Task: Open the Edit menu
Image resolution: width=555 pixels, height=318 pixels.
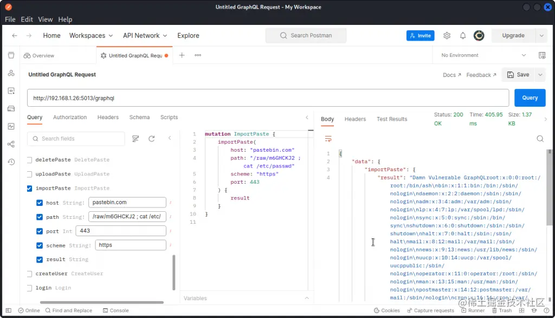Action: (27, 20)
